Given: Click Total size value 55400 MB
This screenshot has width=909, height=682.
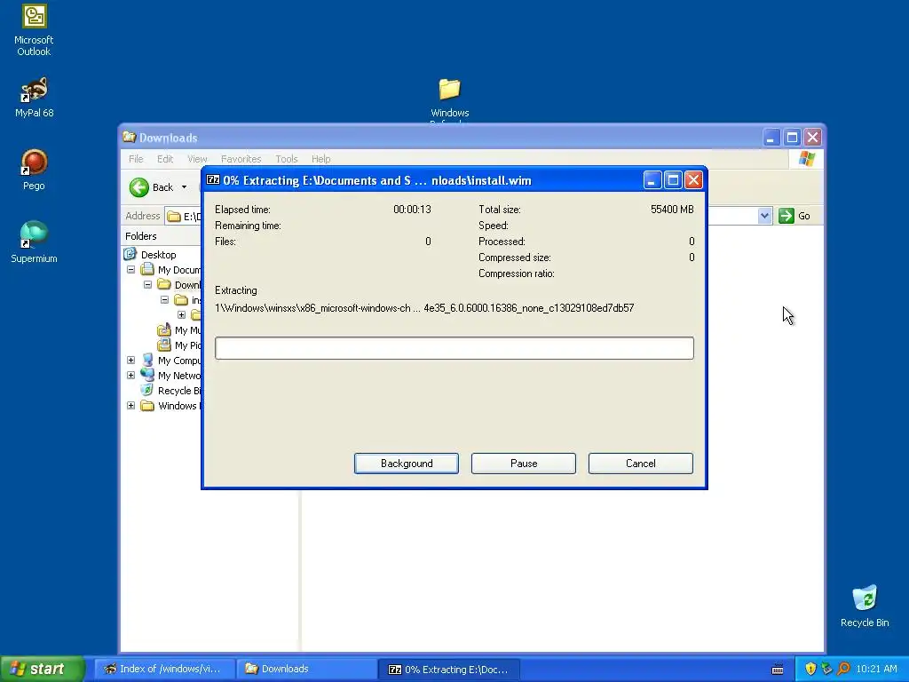Looking at the screenshot, I should pyautogui.click(x=672, y=210).
